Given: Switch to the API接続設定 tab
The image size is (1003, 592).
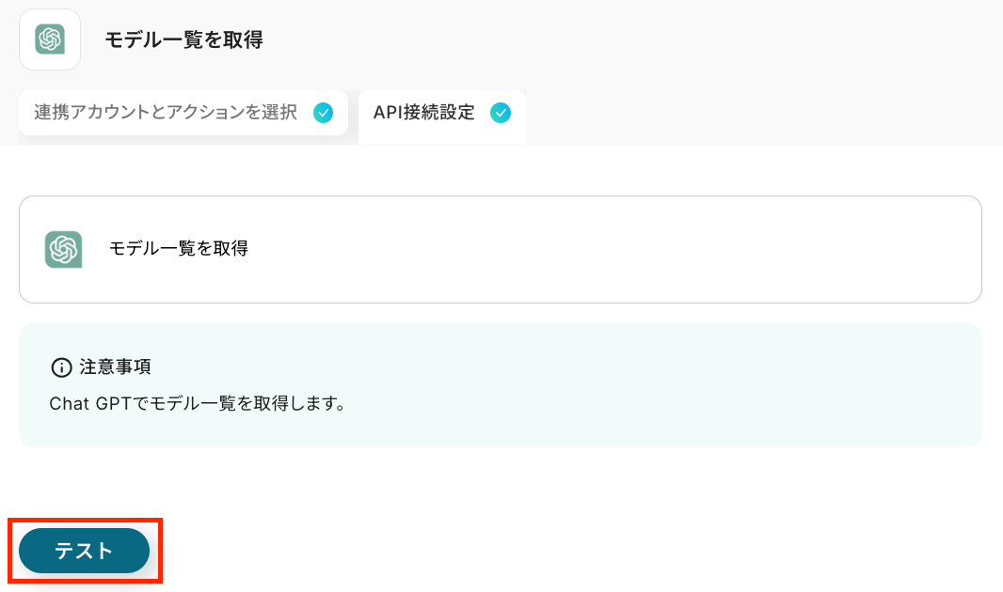Looking at the screenshot, I should (442, 117).
